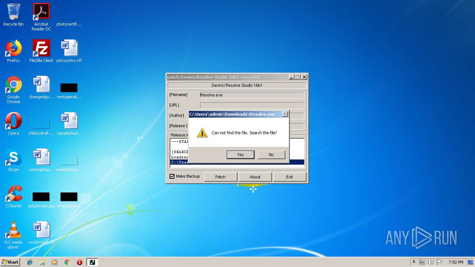
Task: Click the warning triangle icon in dialog
Action: point(202,133)
